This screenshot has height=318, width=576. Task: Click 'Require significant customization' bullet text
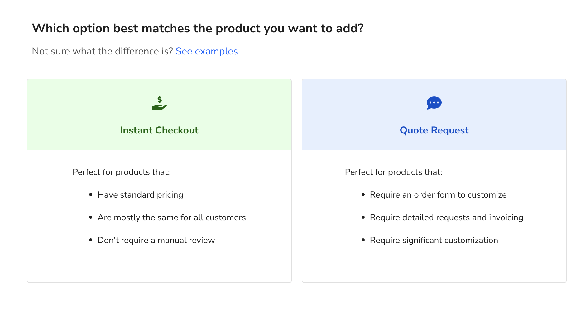[x=434, y=240]
